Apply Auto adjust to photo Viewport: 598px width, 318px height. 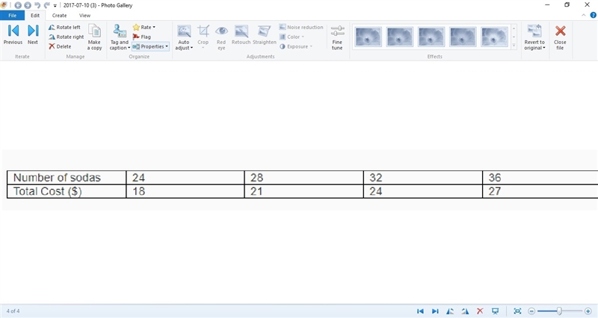tap(184, 34)
